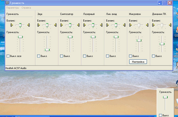The height and width of the screenshot is (117, 178).
Task: Click Лазерный volume slider thumb
Action: point(93,37)
